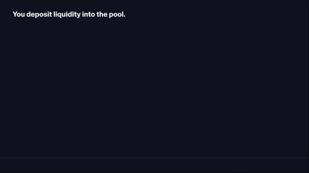The height and width of the screenshot is (173, 309).
Task: Click the right end of the bottom bar
Action: click(303, 166)
